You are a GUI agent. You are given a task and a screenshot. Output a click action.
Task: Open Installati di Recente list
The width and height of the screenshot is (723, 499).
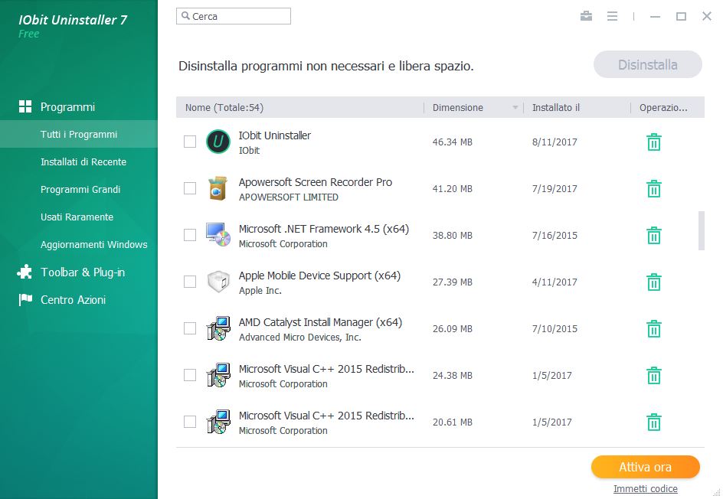coord(83,162)
